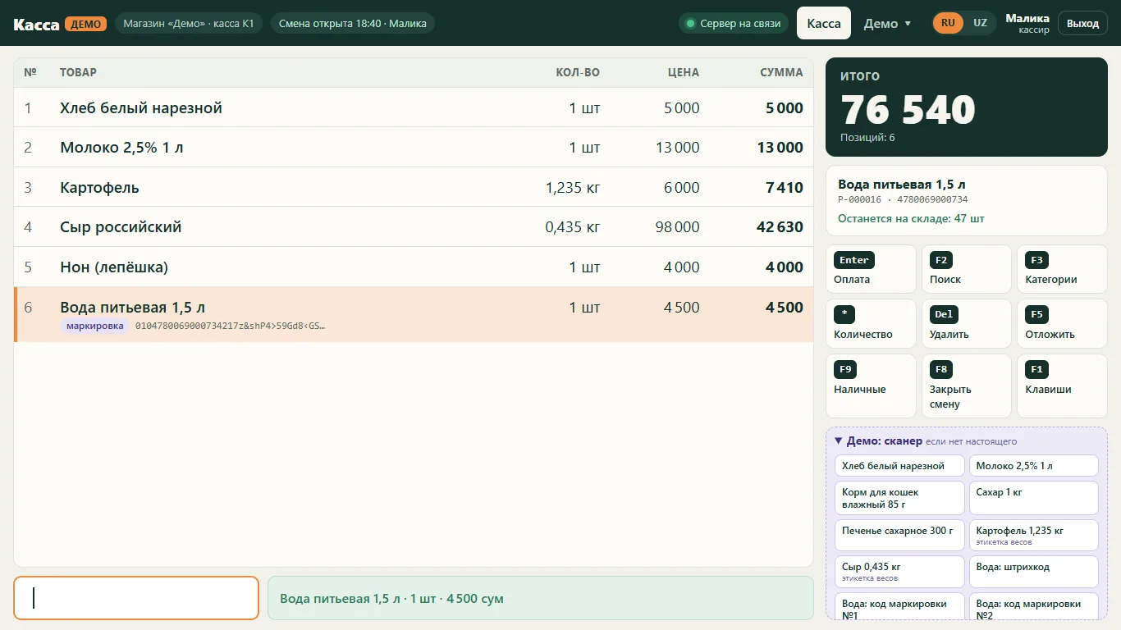This screenshot has height=630, width=1121.
Task: Select the Нон (лепёшка) receipt row
Action: pyautogui.click(x=414, y=267)
